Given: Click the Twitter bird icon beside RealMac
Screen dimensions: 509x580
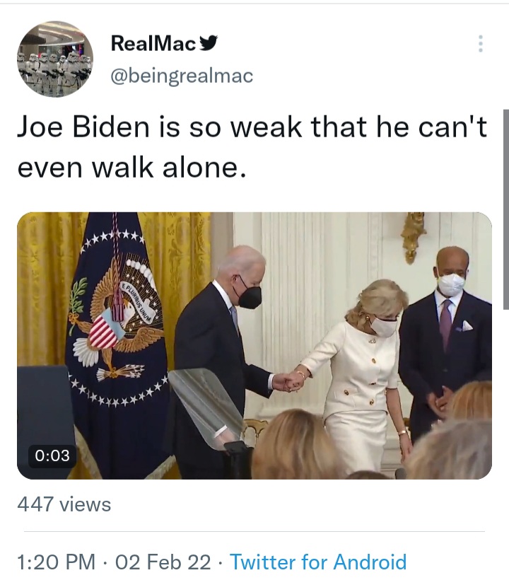Looking at the screenshot, I should point(209,43).
